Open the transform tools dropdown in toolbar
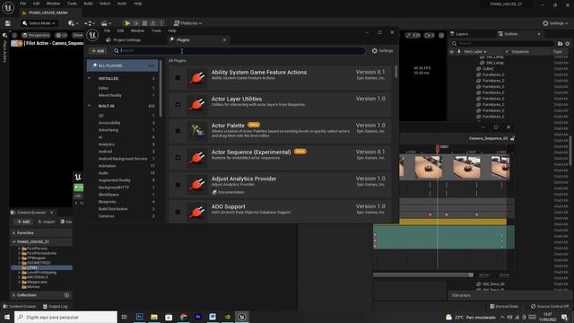The height and width of the screenshot is (323, 574). point(90,23)
